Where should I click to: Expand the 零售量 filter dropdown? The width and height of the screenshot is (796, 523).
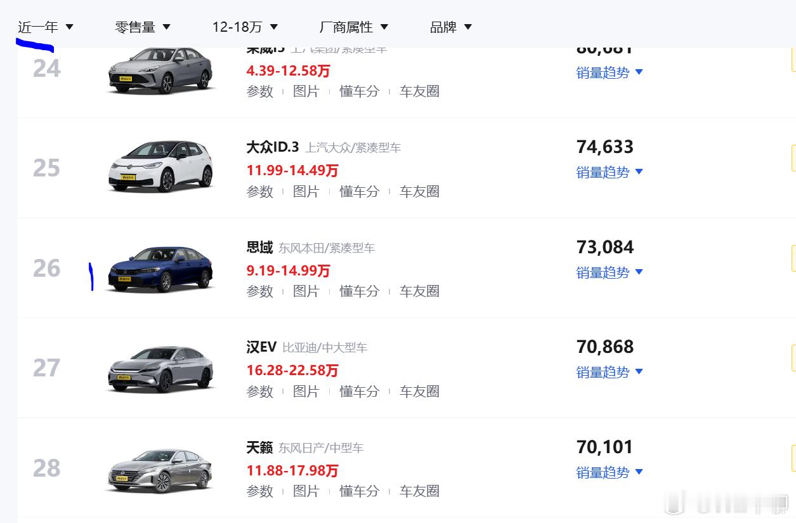[143, 27]
